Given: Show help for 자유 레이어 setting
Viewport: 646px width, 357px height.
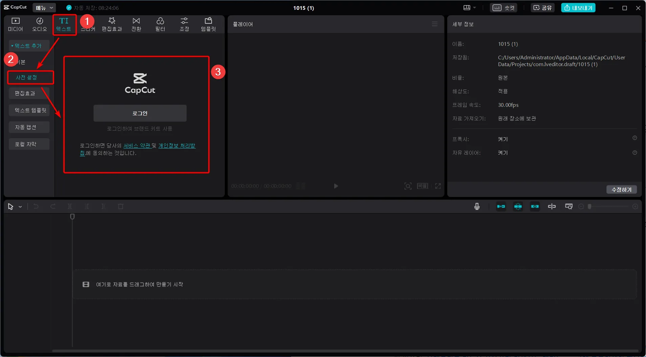Looking at the screenshot, I should 635,153.
